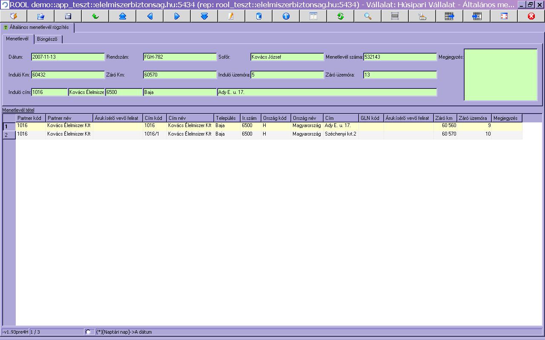
Task: Click the notepad edit pencil icon
Action: 232,16
